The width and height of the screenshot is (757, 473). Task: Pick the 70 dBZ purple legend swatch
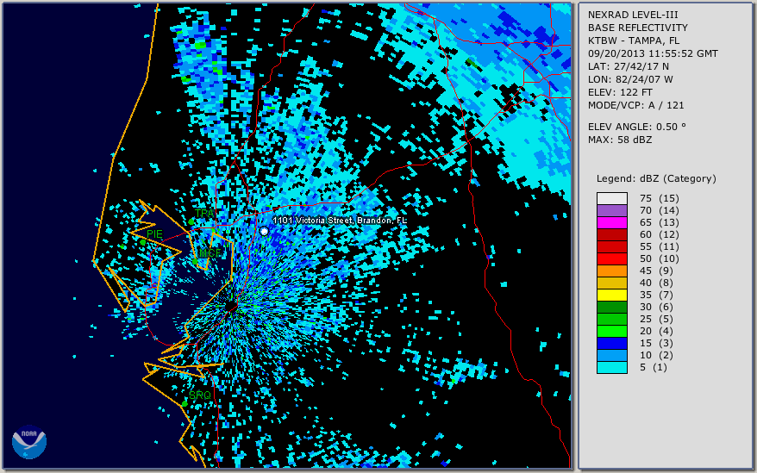coord(612,210)
